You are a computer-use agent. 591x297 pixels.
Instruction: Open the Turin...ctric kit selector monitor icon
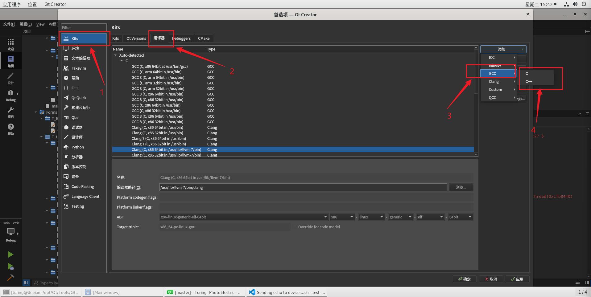coord(10,232)
